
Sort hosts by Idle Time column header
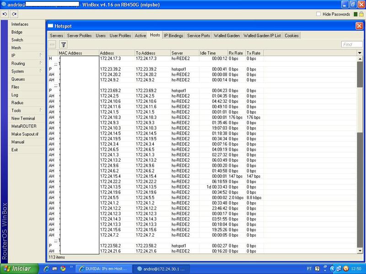(212, 53)
